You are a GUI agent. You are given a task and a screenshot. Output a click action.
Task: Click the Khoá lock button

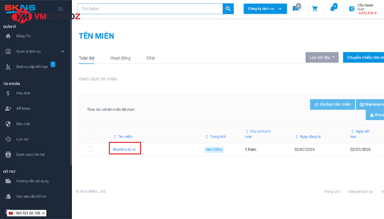[x=375, y=115]
